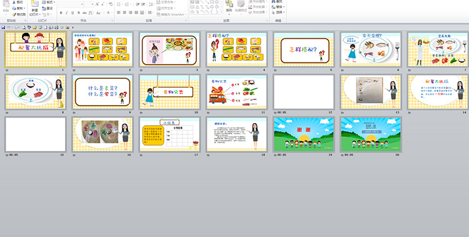Click the blank New document quick toolbar icon
This screenshot has width=469, height=237.
tap(46, 28)
